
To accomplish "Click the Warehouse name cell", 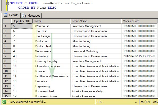I will click(52, 26).
